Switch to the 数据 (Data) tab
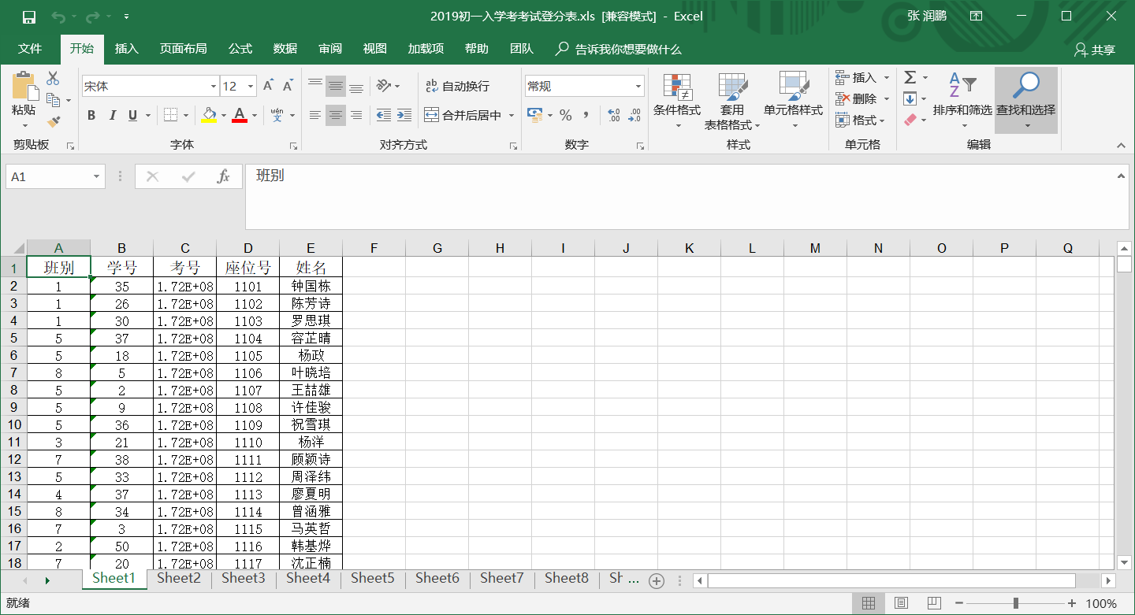1135x615 pixels. point(285,49)
